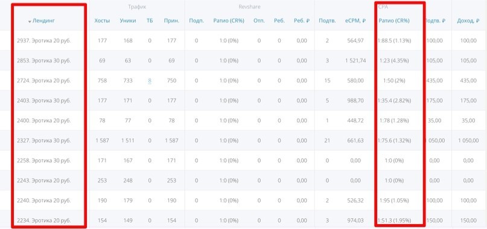Sort by Доход, ₽ column header
The height and width of the screenshot is (229, 487).
(466, 21)
